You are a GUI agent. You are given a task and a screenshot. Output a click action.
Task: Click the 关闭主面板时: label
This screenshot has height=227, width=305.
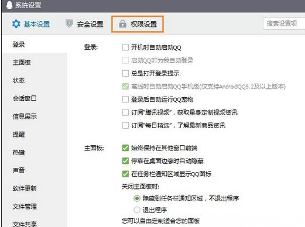point(140,187)
